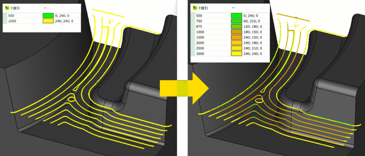The height and width of the screenshot is (156, 365).
Task: Minimize the right F値別 legend window
Action: pos(232,8)
